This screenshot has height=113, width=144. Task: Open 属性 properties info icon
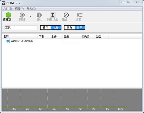(x=39, y=15)
